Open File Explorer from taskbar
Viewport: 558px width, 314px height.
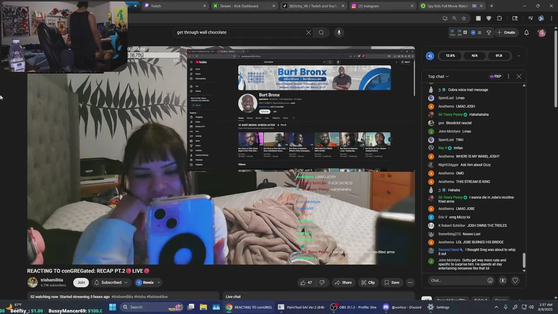pos(204,307)
